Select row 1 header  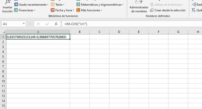click(x=3, y=37)
